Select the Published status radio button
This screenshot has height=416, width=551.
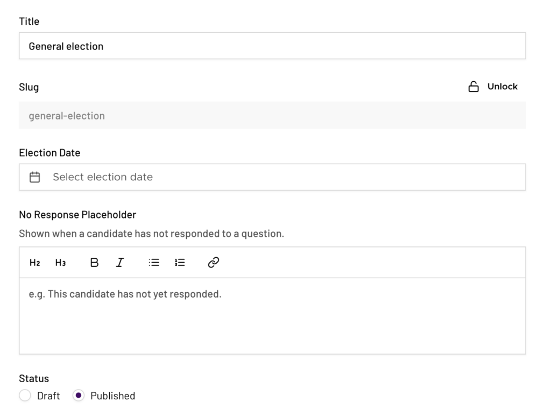[79, 396]
